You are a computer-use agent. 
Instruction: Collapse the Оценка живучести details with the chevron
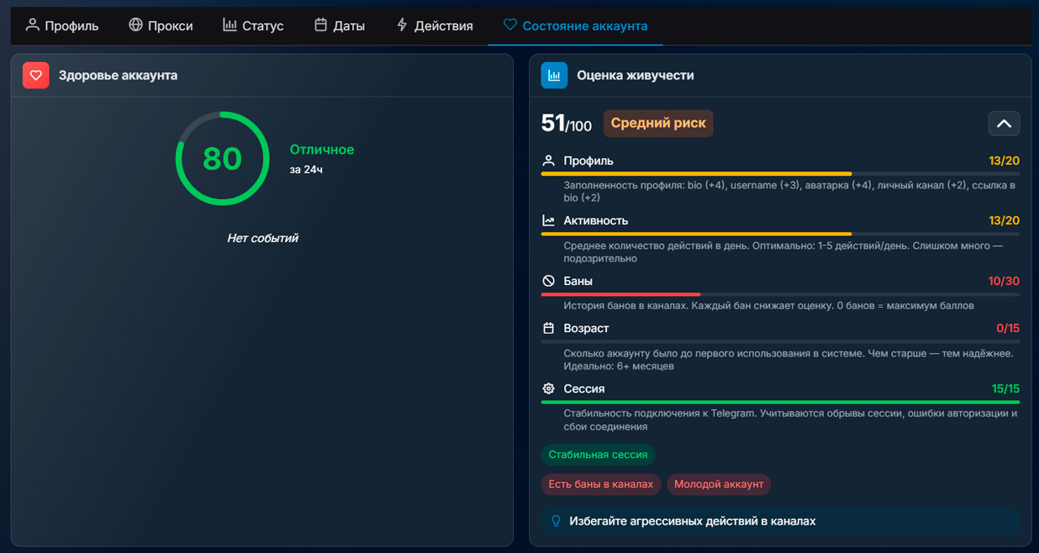1004,123
